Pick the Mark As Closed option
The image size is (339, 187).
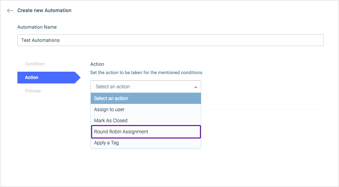point(146,121)
